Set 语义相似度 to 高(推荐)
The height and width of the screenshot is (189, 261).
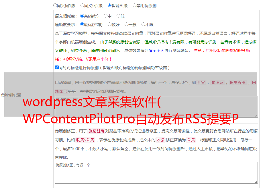pos(82,16)
